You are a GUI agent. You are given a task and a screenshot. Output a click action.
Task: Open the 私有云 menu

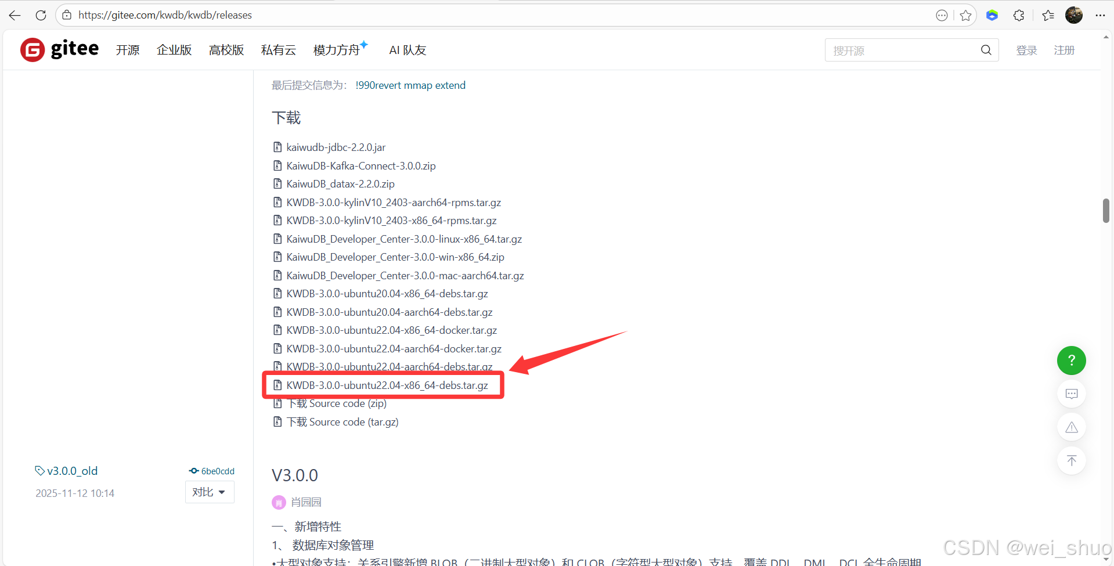point(279,50)
